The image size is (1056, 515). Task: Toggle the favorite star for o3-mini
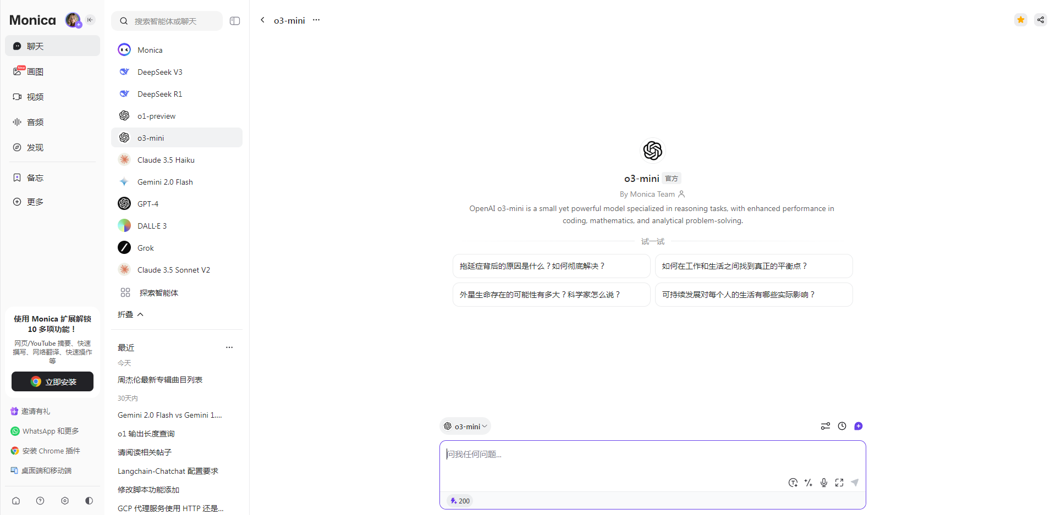tap(1021, 20)
